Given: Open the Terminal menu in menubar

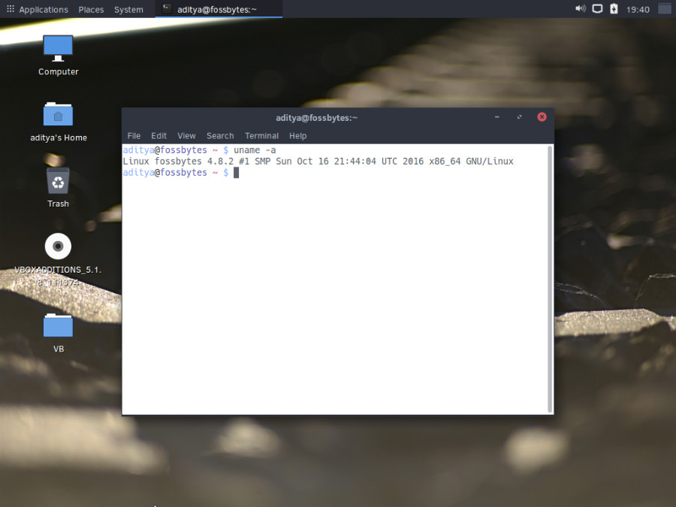Looking at the screenshot, I should pos(261,136).
